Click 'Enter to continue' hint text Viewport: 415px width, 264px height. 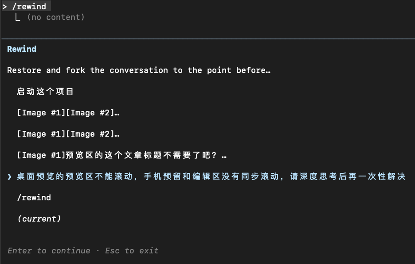click(49, 251)
